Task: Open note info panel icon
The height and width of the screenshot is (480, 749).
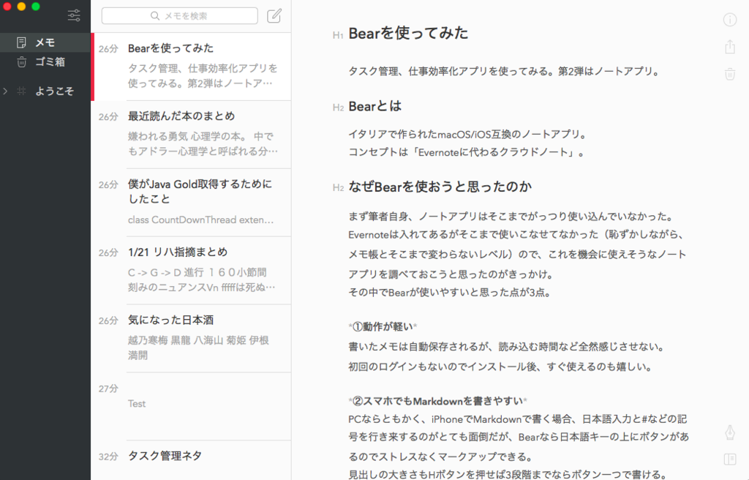Action: pos(730,20)
